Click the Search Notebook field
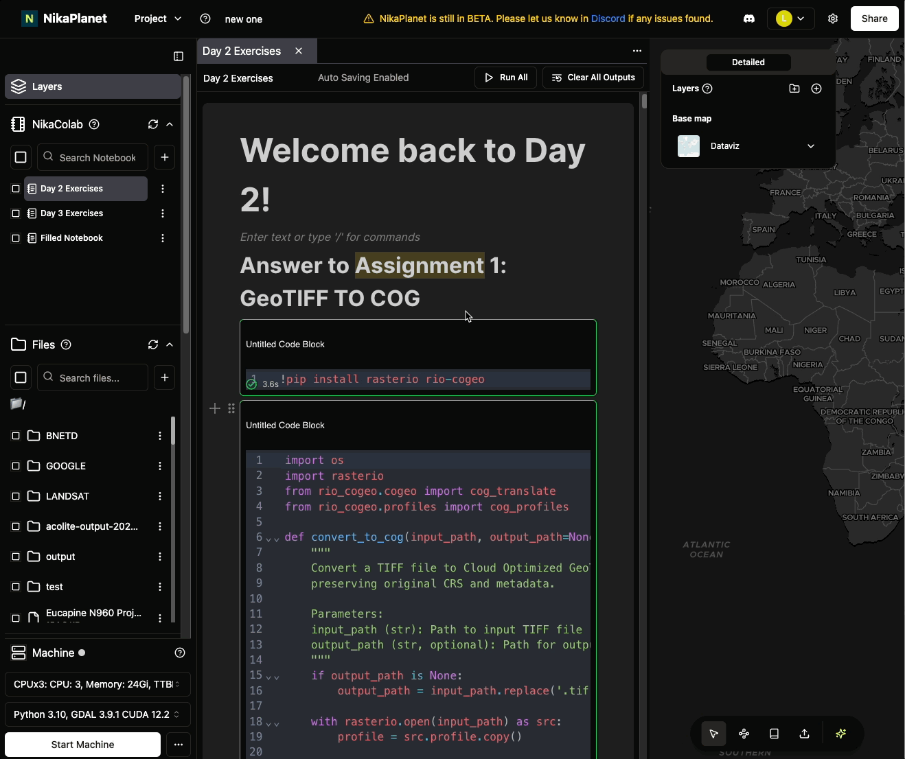This screenshot has width=905, height=759. click(92, 157)
